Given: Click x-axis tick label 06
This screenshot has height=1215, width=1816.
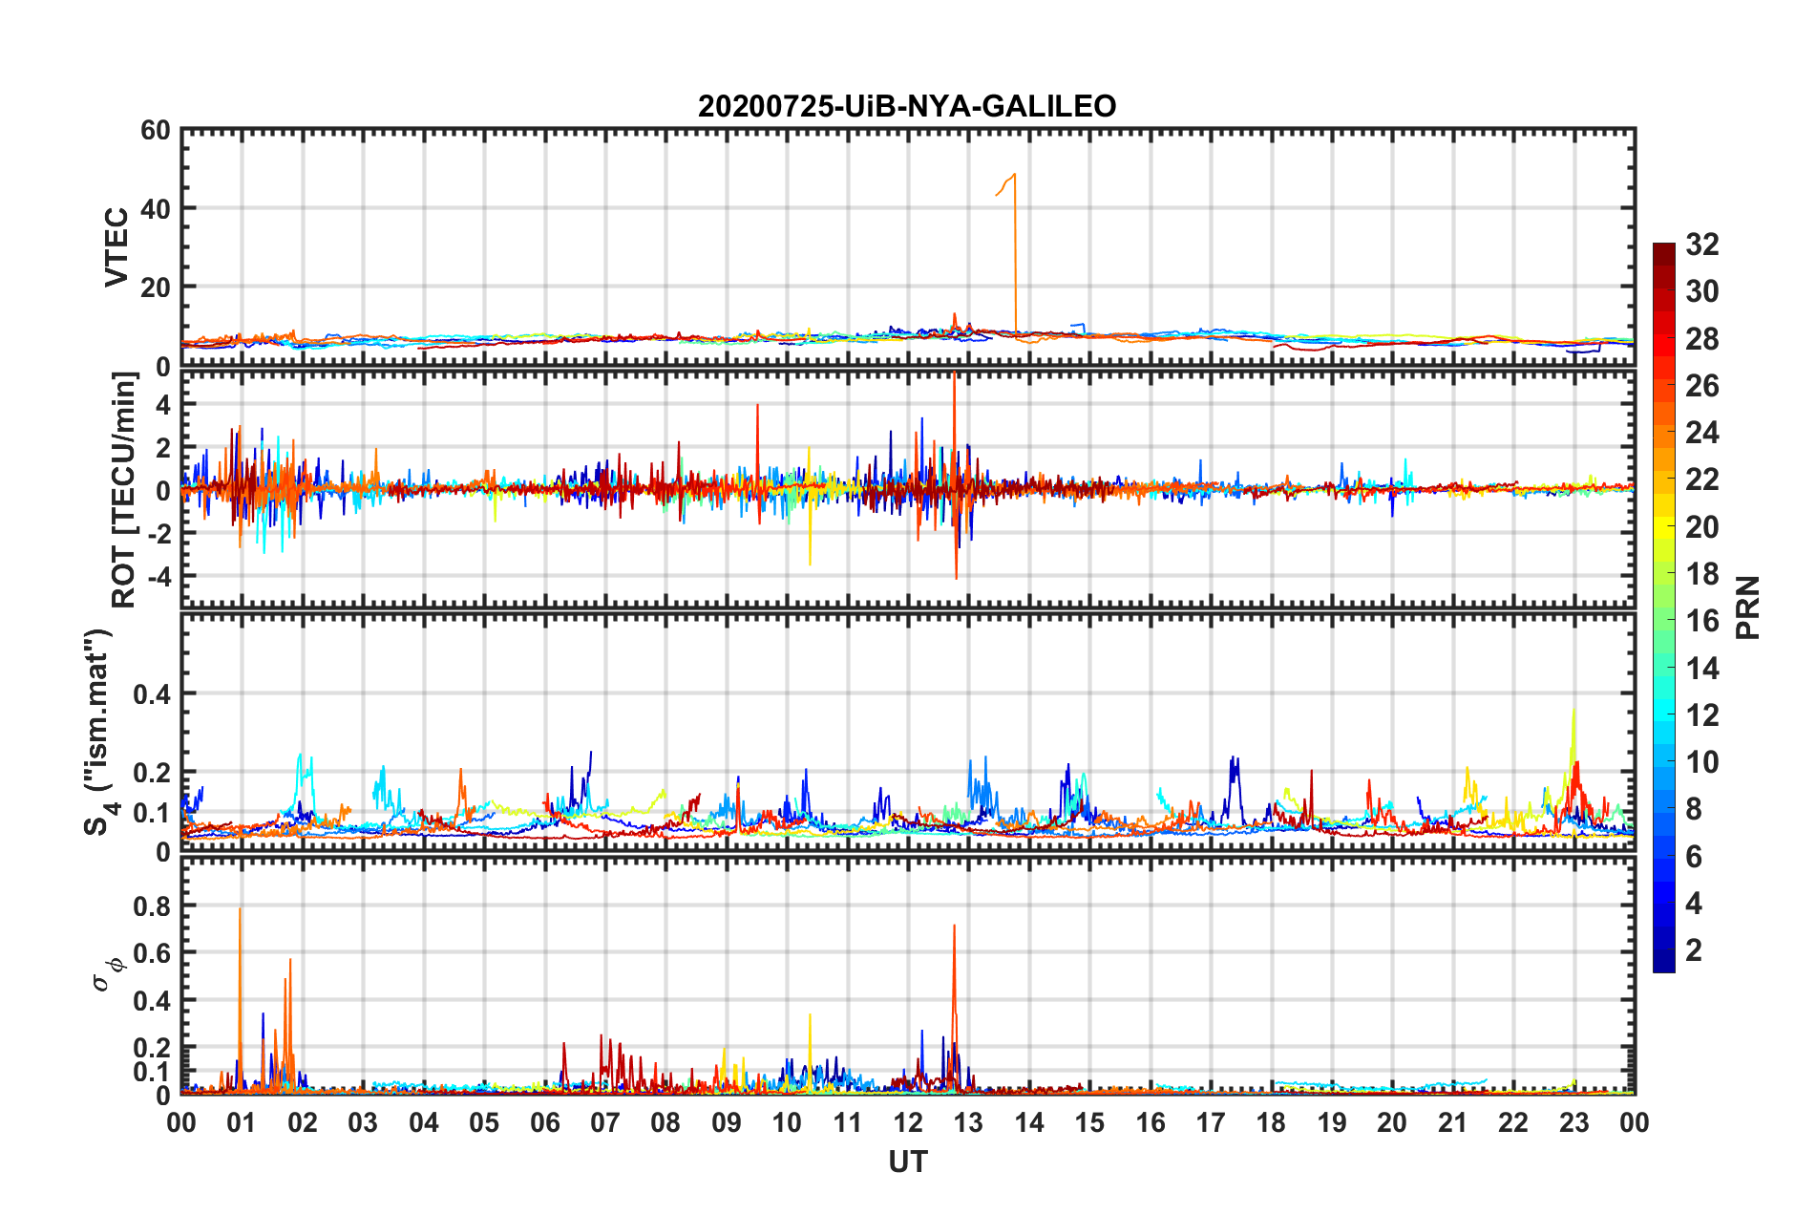Looking at the screenshot, I should point(544,1122).
